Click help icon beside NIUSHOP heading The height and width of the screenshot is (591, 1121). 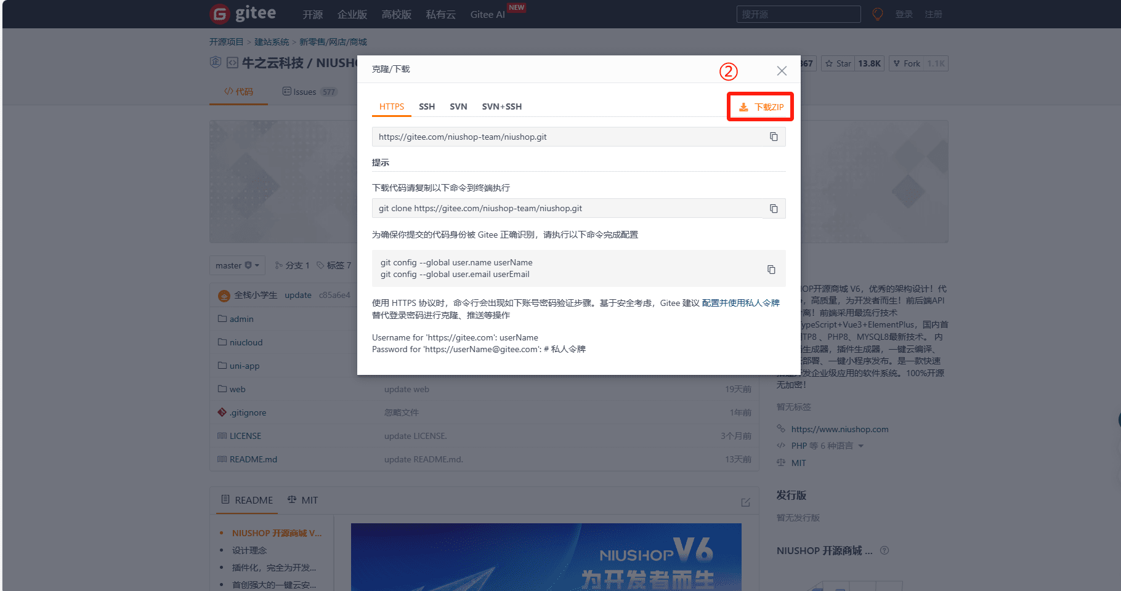tap(884, 550)
